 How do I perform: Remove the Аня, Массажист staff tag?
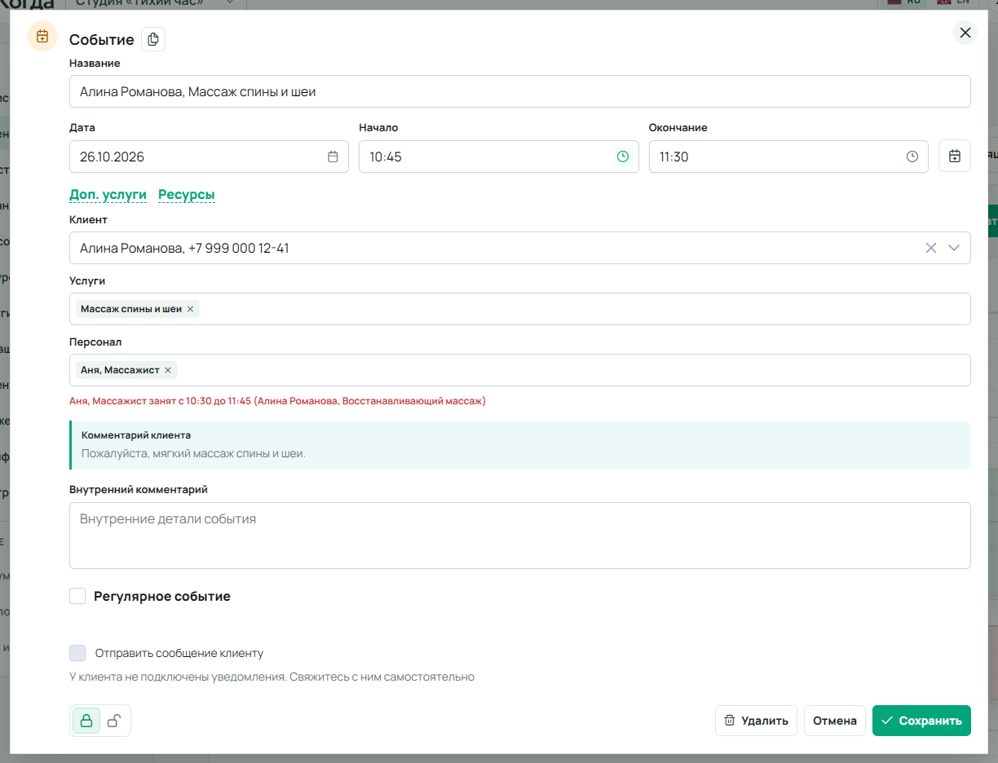click(x=168, y=370)
